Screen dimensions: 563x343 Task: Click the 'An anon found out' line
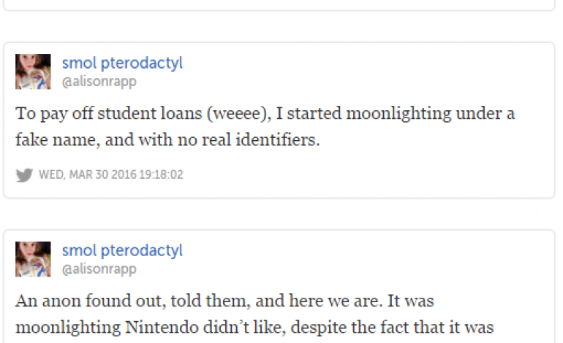(235, 301)
